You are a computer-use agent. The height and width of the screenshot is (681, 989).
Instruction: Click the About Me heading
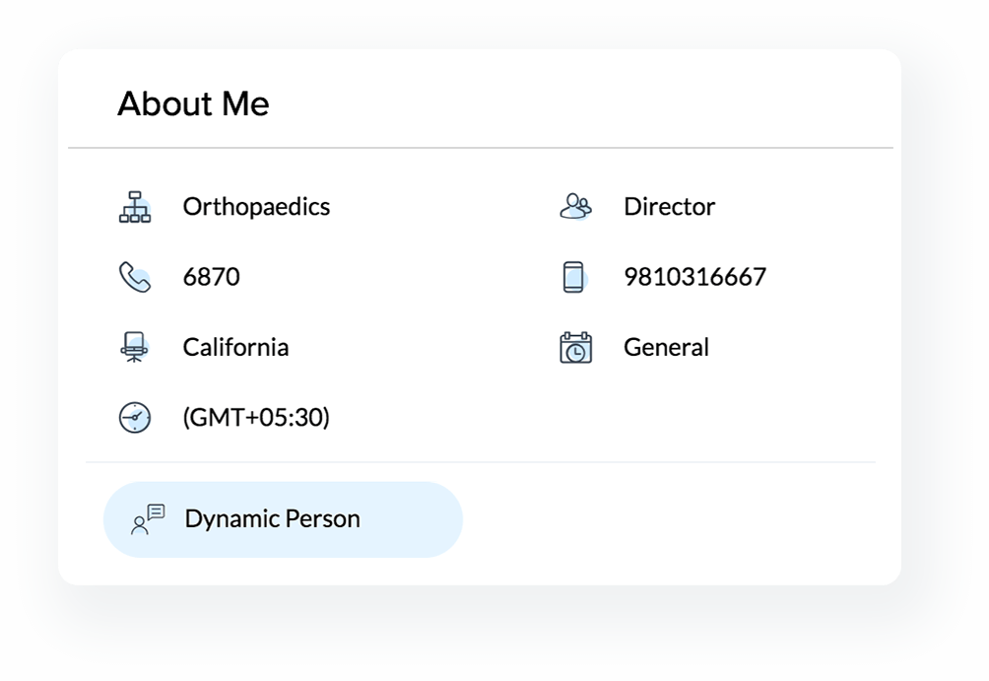[x=193, y=103]
